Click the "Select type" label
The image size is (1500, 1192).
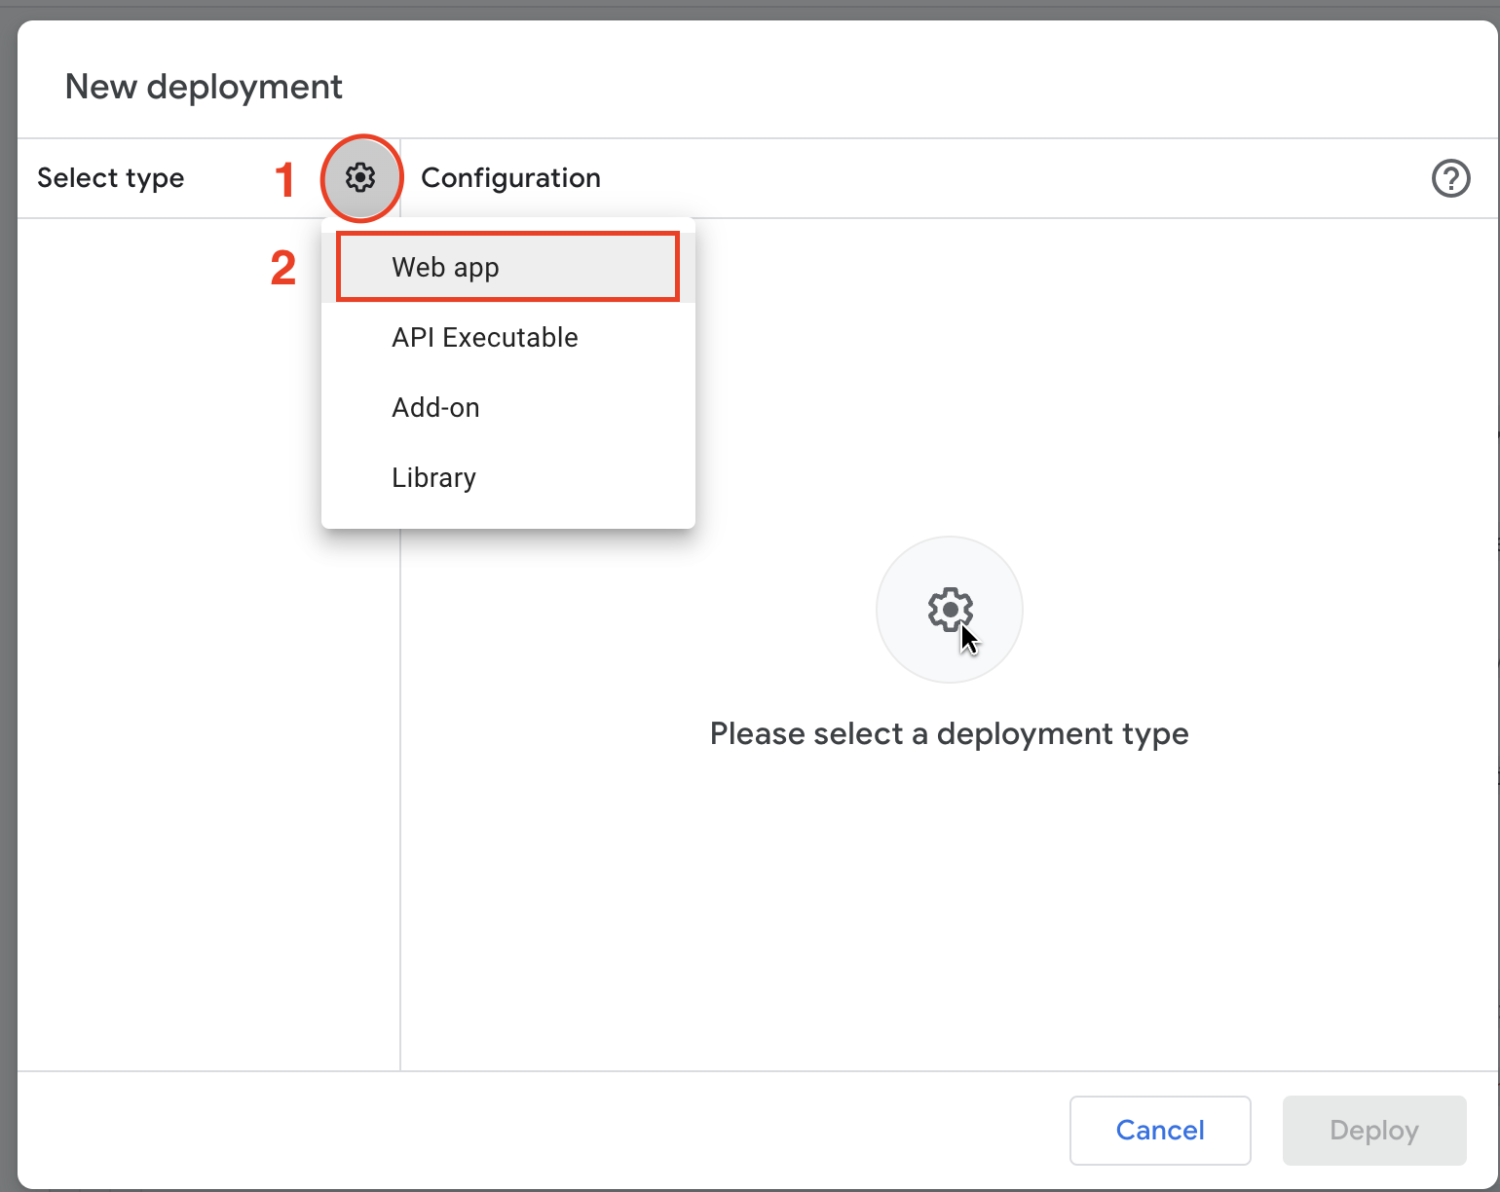click(x=110, y=178)
